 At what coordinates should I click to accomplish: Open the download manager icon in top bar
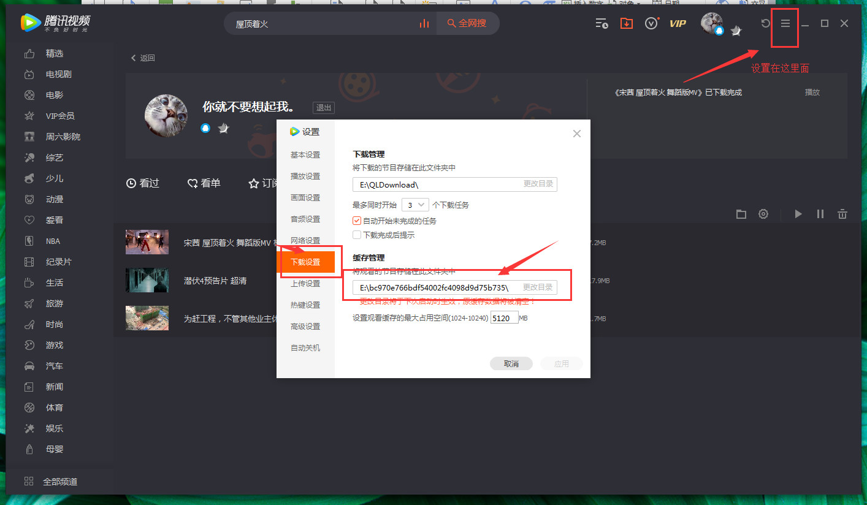point(626,23)
